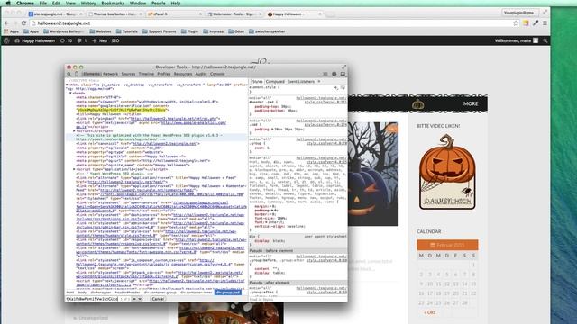
Task: Click the MORE link in site header
Action: pyautogui.click(x=471, y=104)
